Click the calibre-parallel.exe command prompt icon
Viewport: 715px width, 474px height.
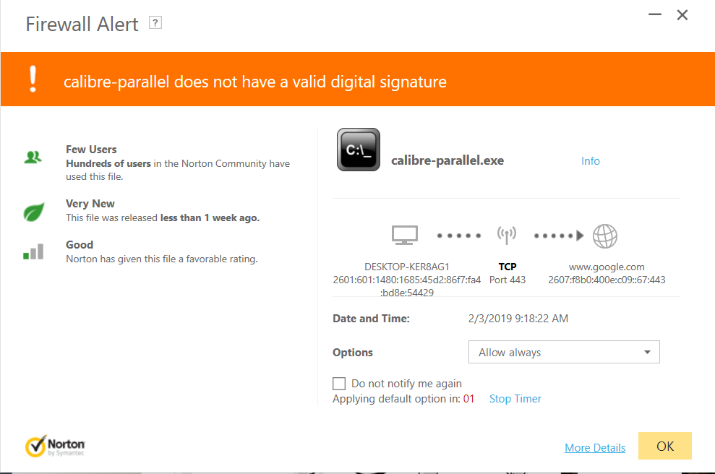359,150
